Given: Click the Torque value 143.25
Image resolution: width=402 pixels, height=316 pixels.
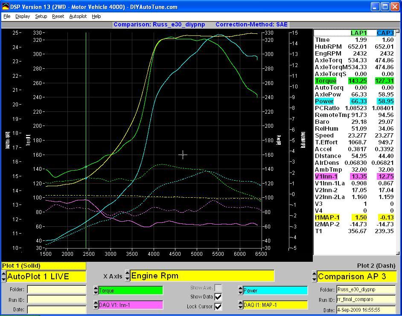Looking at the screenshot, I should point(357,81).
